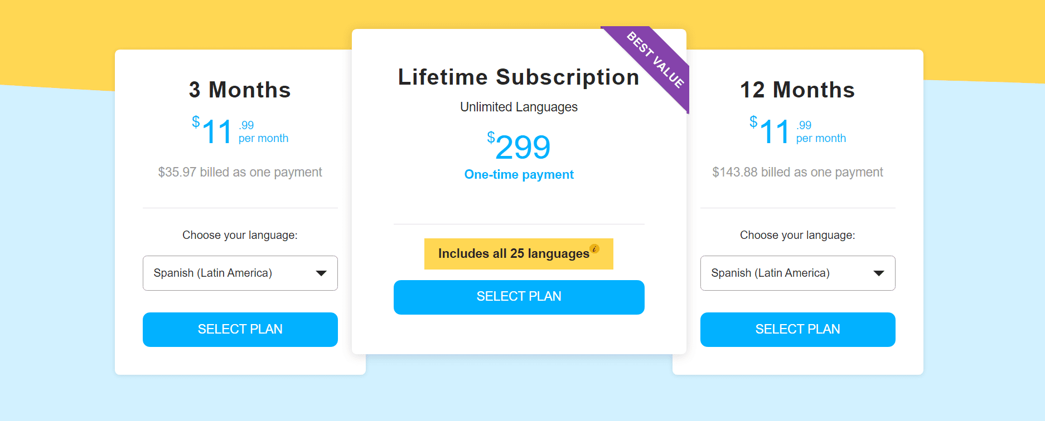The height and width of the screenshot is (421, 1045).
Task: Click the dropdown arrow on left language selector
Action: pyautogui.click(x=322, y=273)
